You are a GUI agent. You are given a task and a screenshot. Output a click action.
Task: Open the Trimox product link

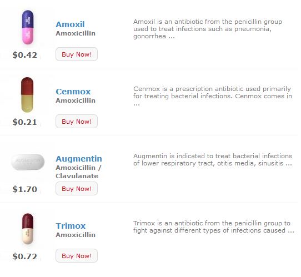pos(71,226)
